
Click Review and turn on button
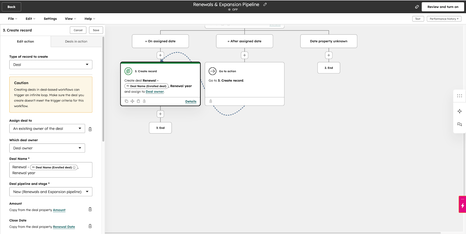click(x=443, y=7)
